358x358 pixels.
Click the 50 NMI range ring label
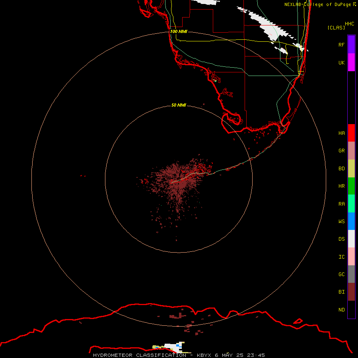coord(179,105)
